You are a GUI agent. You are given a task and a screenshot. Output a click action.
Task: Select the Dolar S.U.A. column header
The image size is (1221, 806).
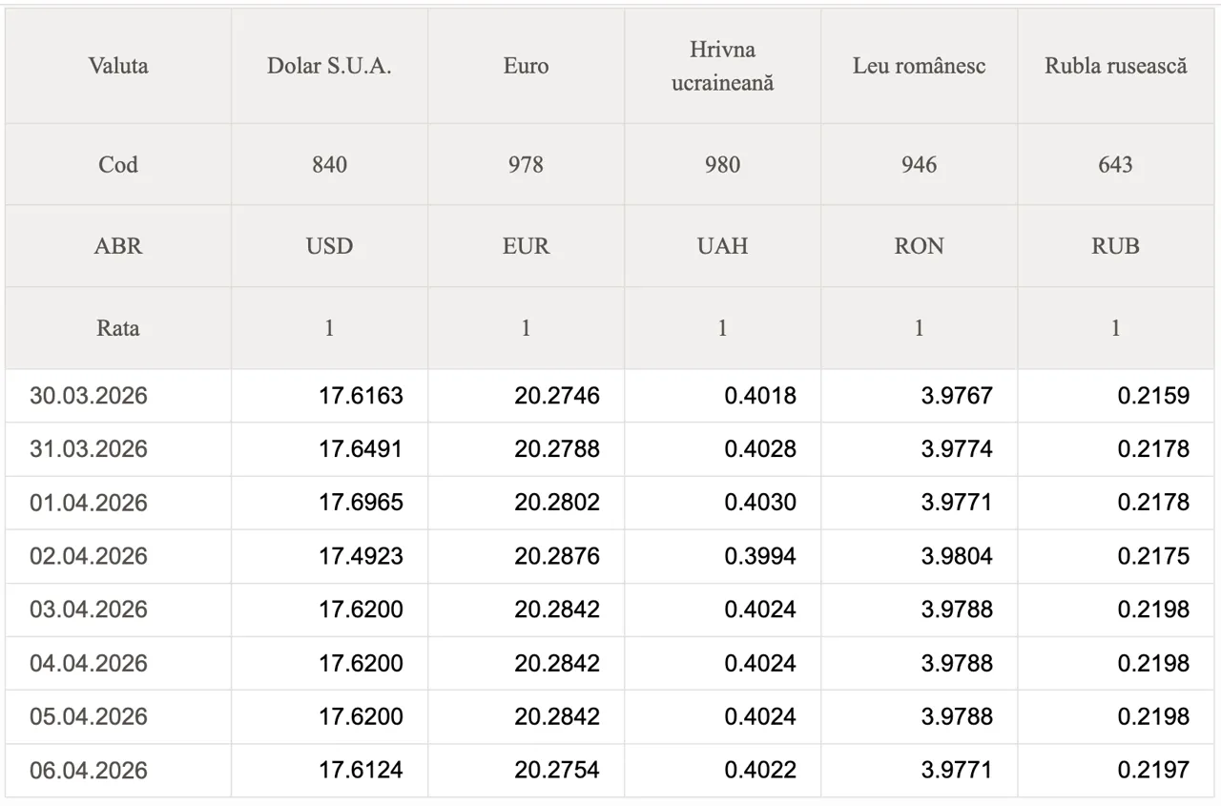pyautogui.click(x=329, y=66)
